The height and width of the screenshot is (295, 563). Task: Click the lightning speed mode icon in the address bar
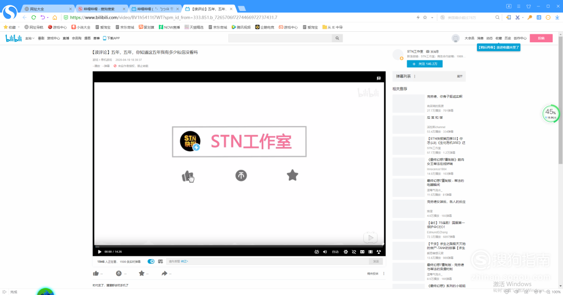418,17
